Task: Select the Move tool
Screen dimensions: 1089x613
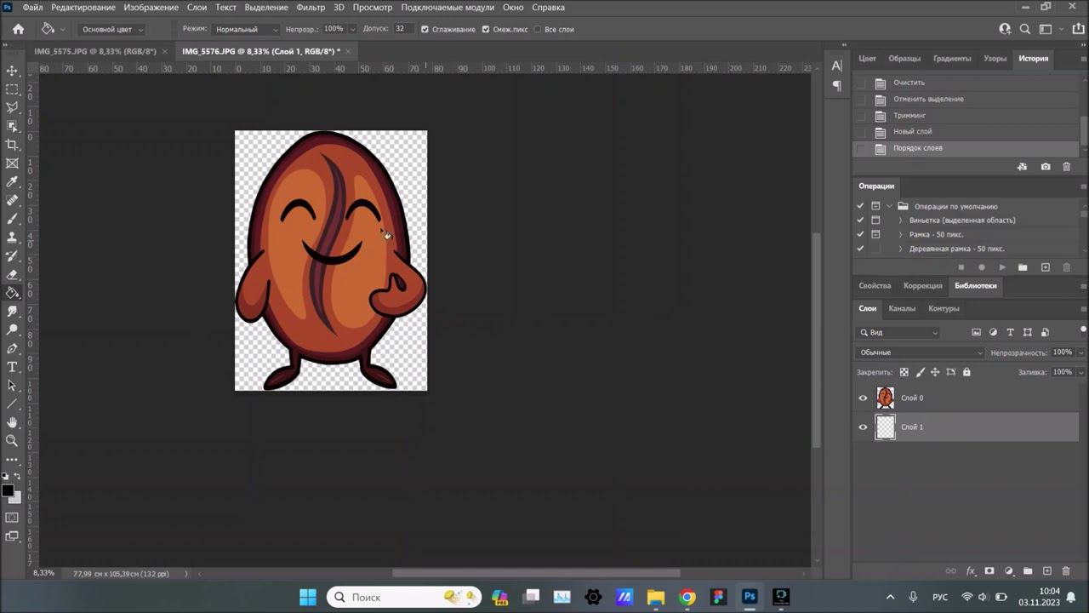Action: [12, 71]
